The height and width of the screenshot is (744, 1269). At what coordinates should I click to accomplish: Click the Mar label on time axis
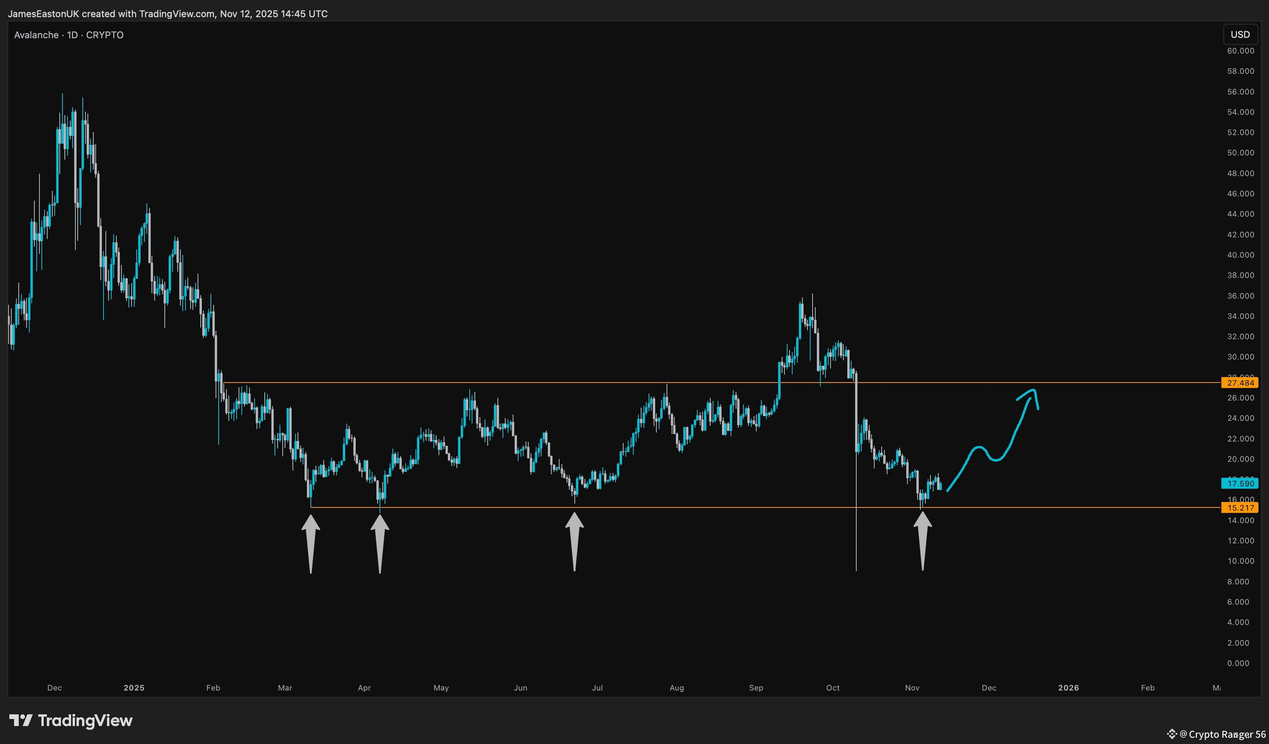tap(285, 688)
